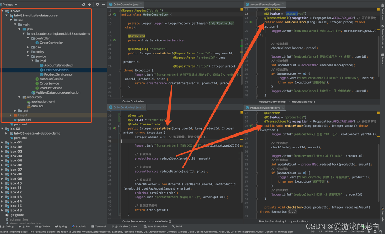The image size is (385, 234).
Task: Click productDao in the breadcrumb bar
Action: 299,221
